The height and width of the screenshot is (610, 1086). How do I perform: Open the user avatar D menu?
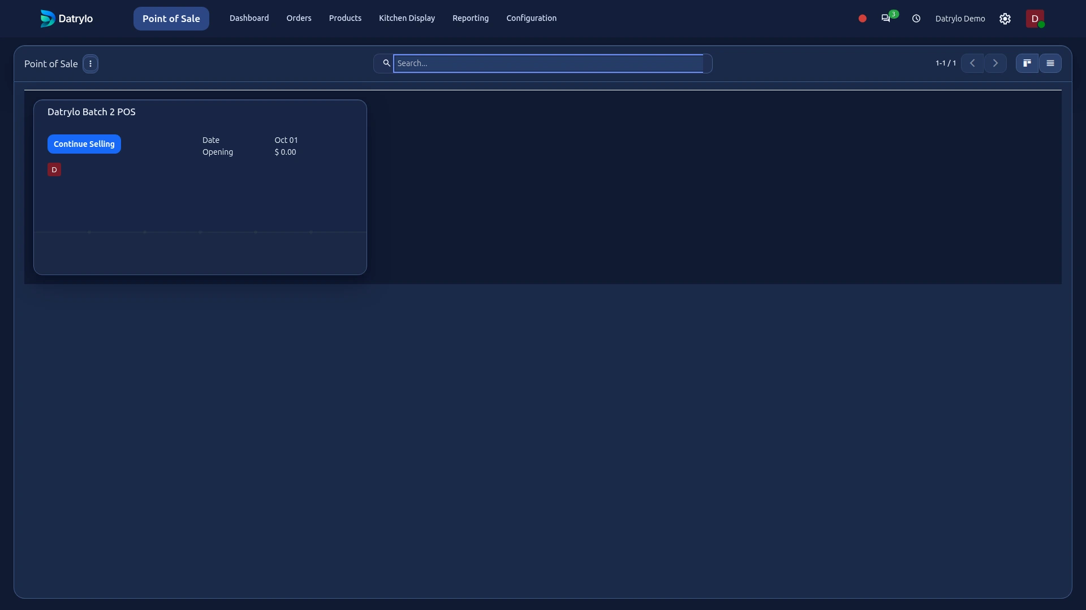[x=1035, y=19]
